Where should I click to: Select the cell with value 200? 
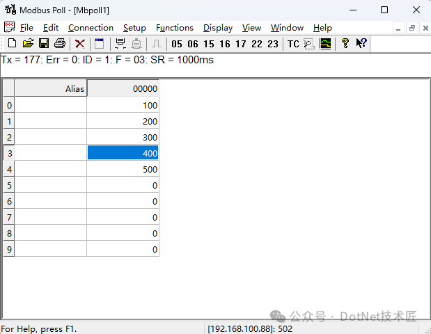coord(123,120)
